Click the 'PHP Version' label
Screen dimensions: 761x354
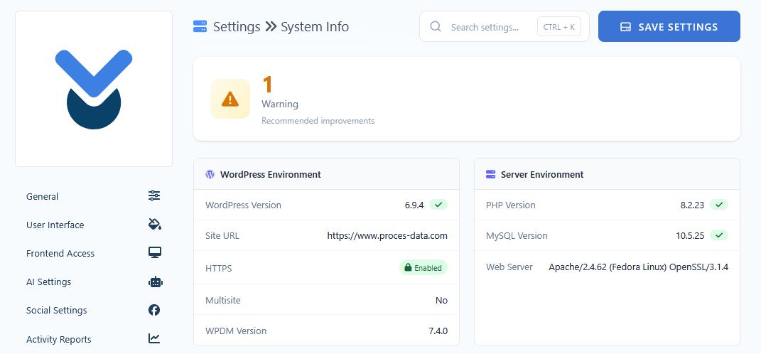[511, 205]
